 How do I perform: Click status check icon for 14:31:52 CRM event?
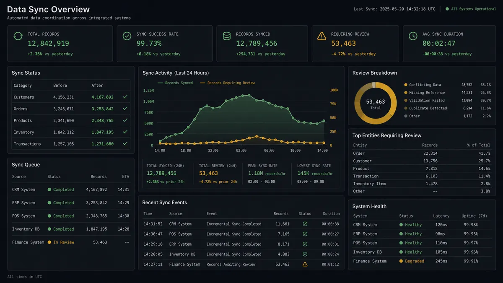coord(305,224)
